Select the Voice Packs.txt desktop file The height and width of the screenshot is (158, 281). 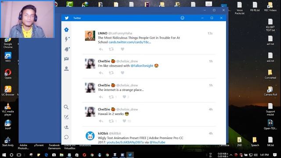pyautogui.click(x=239, y=8)
